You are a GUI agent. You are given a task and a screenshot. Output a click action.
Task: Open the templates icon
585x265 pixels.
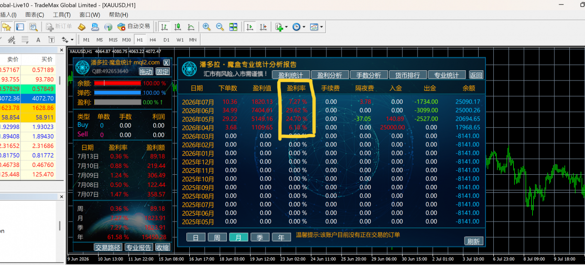click(x=314, y=26)
